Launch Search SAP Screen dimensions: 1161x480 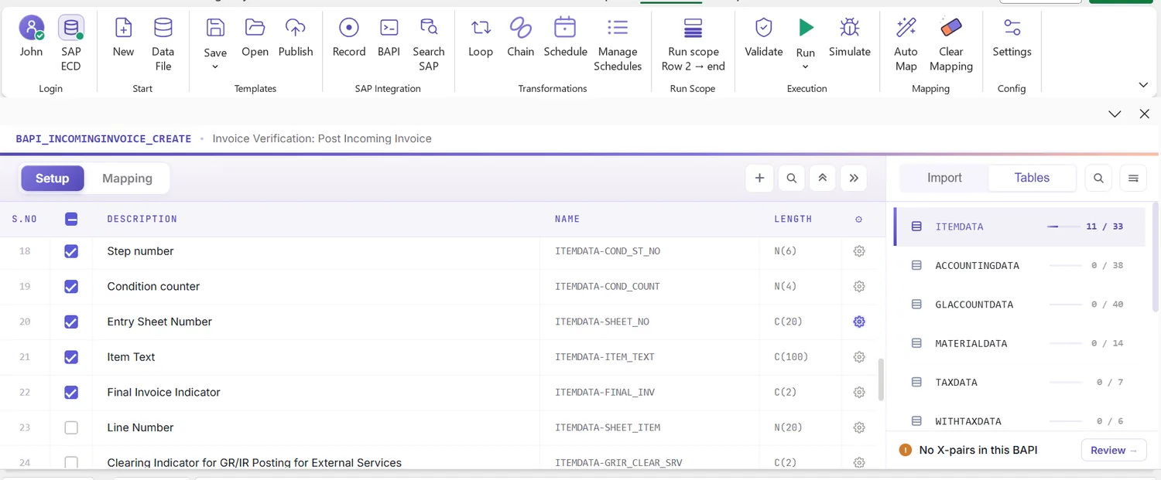429,44
